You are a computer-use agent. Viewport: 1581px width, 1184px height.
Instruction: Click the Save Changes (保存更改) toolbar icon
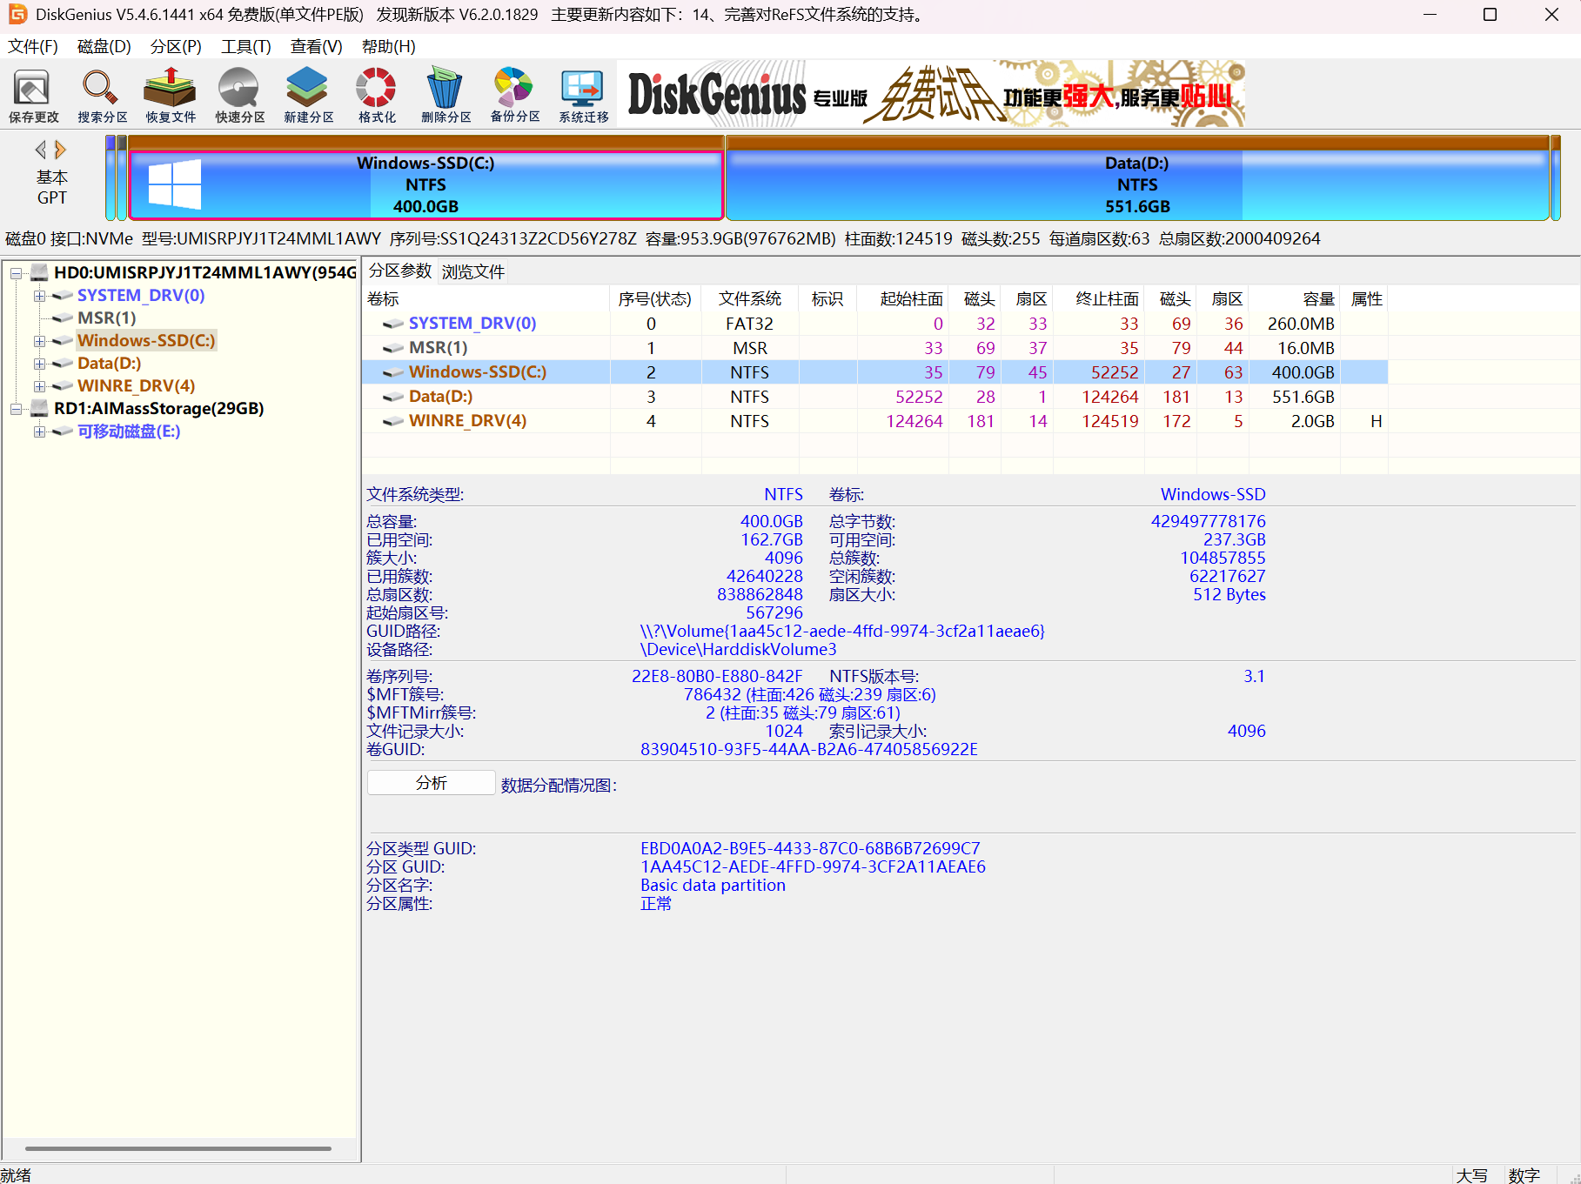click(33, 95)
